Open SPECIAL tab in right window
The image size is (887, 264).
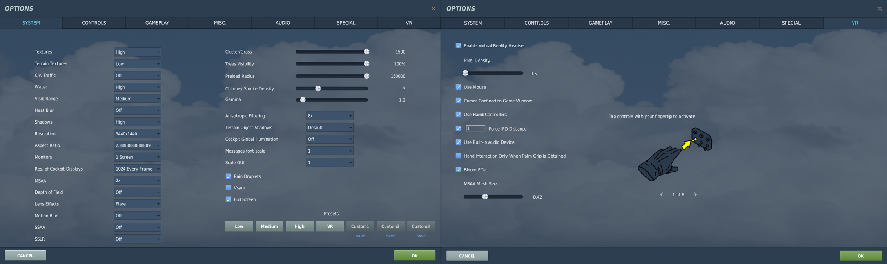tap(791, 23)
